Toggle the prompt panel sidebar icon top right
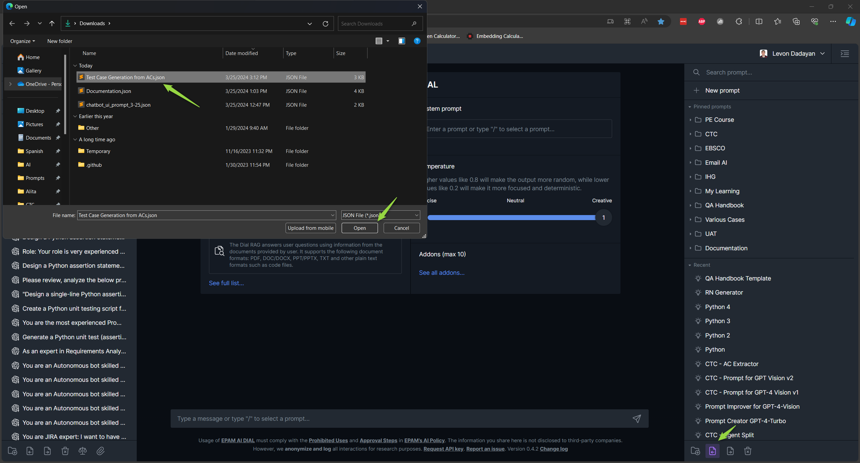 [845, 54]
